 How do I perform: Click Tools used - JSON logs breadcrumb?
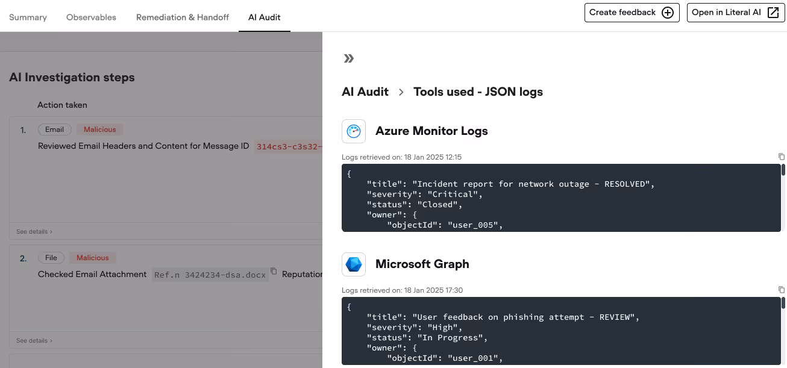478,92
